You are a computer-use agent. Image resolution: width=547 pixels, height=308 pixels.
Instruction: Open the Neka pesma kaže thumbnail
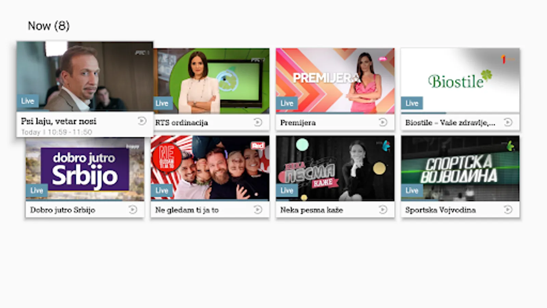pos(335,168)
